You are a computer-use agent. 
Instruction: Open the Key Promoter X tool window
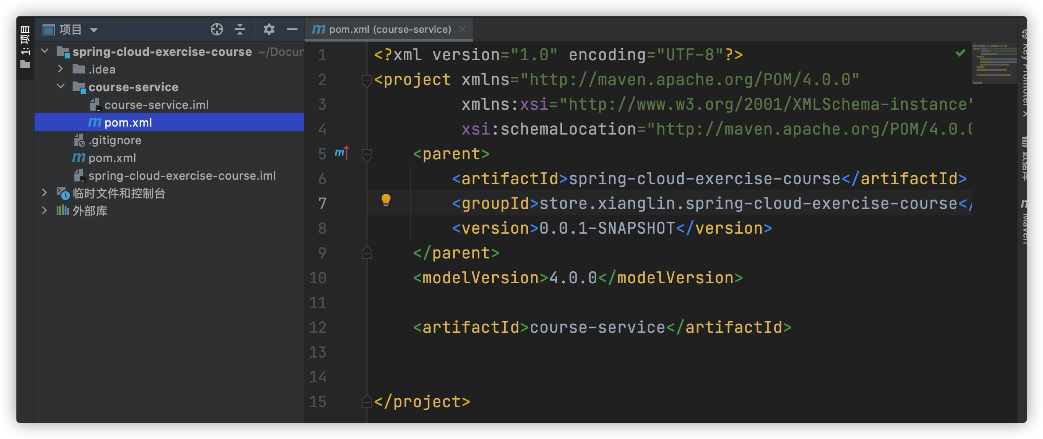pos(1025,73)
